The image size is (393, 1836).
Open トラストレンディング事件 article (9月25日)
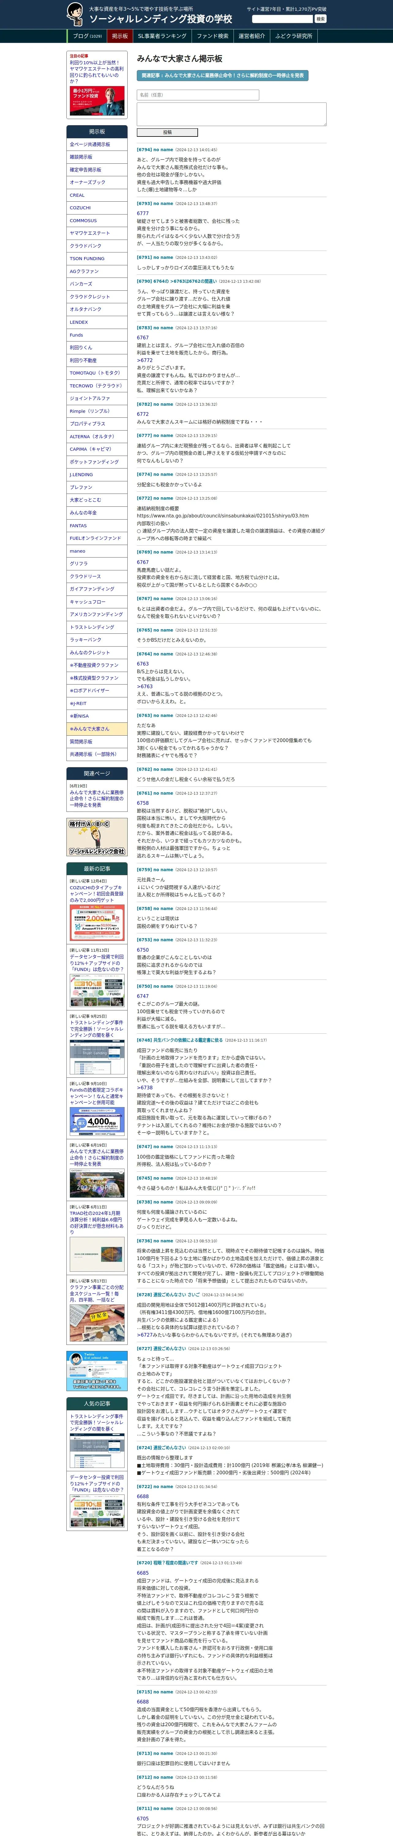pos(97,1028)
